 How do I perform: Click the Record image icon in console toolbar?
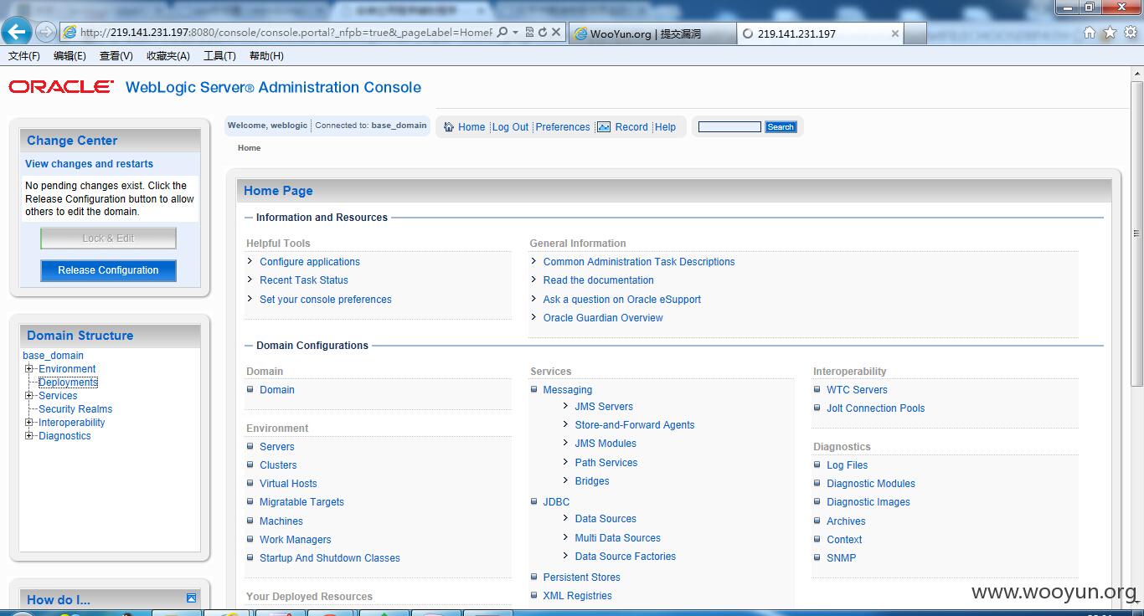[604, 127]
